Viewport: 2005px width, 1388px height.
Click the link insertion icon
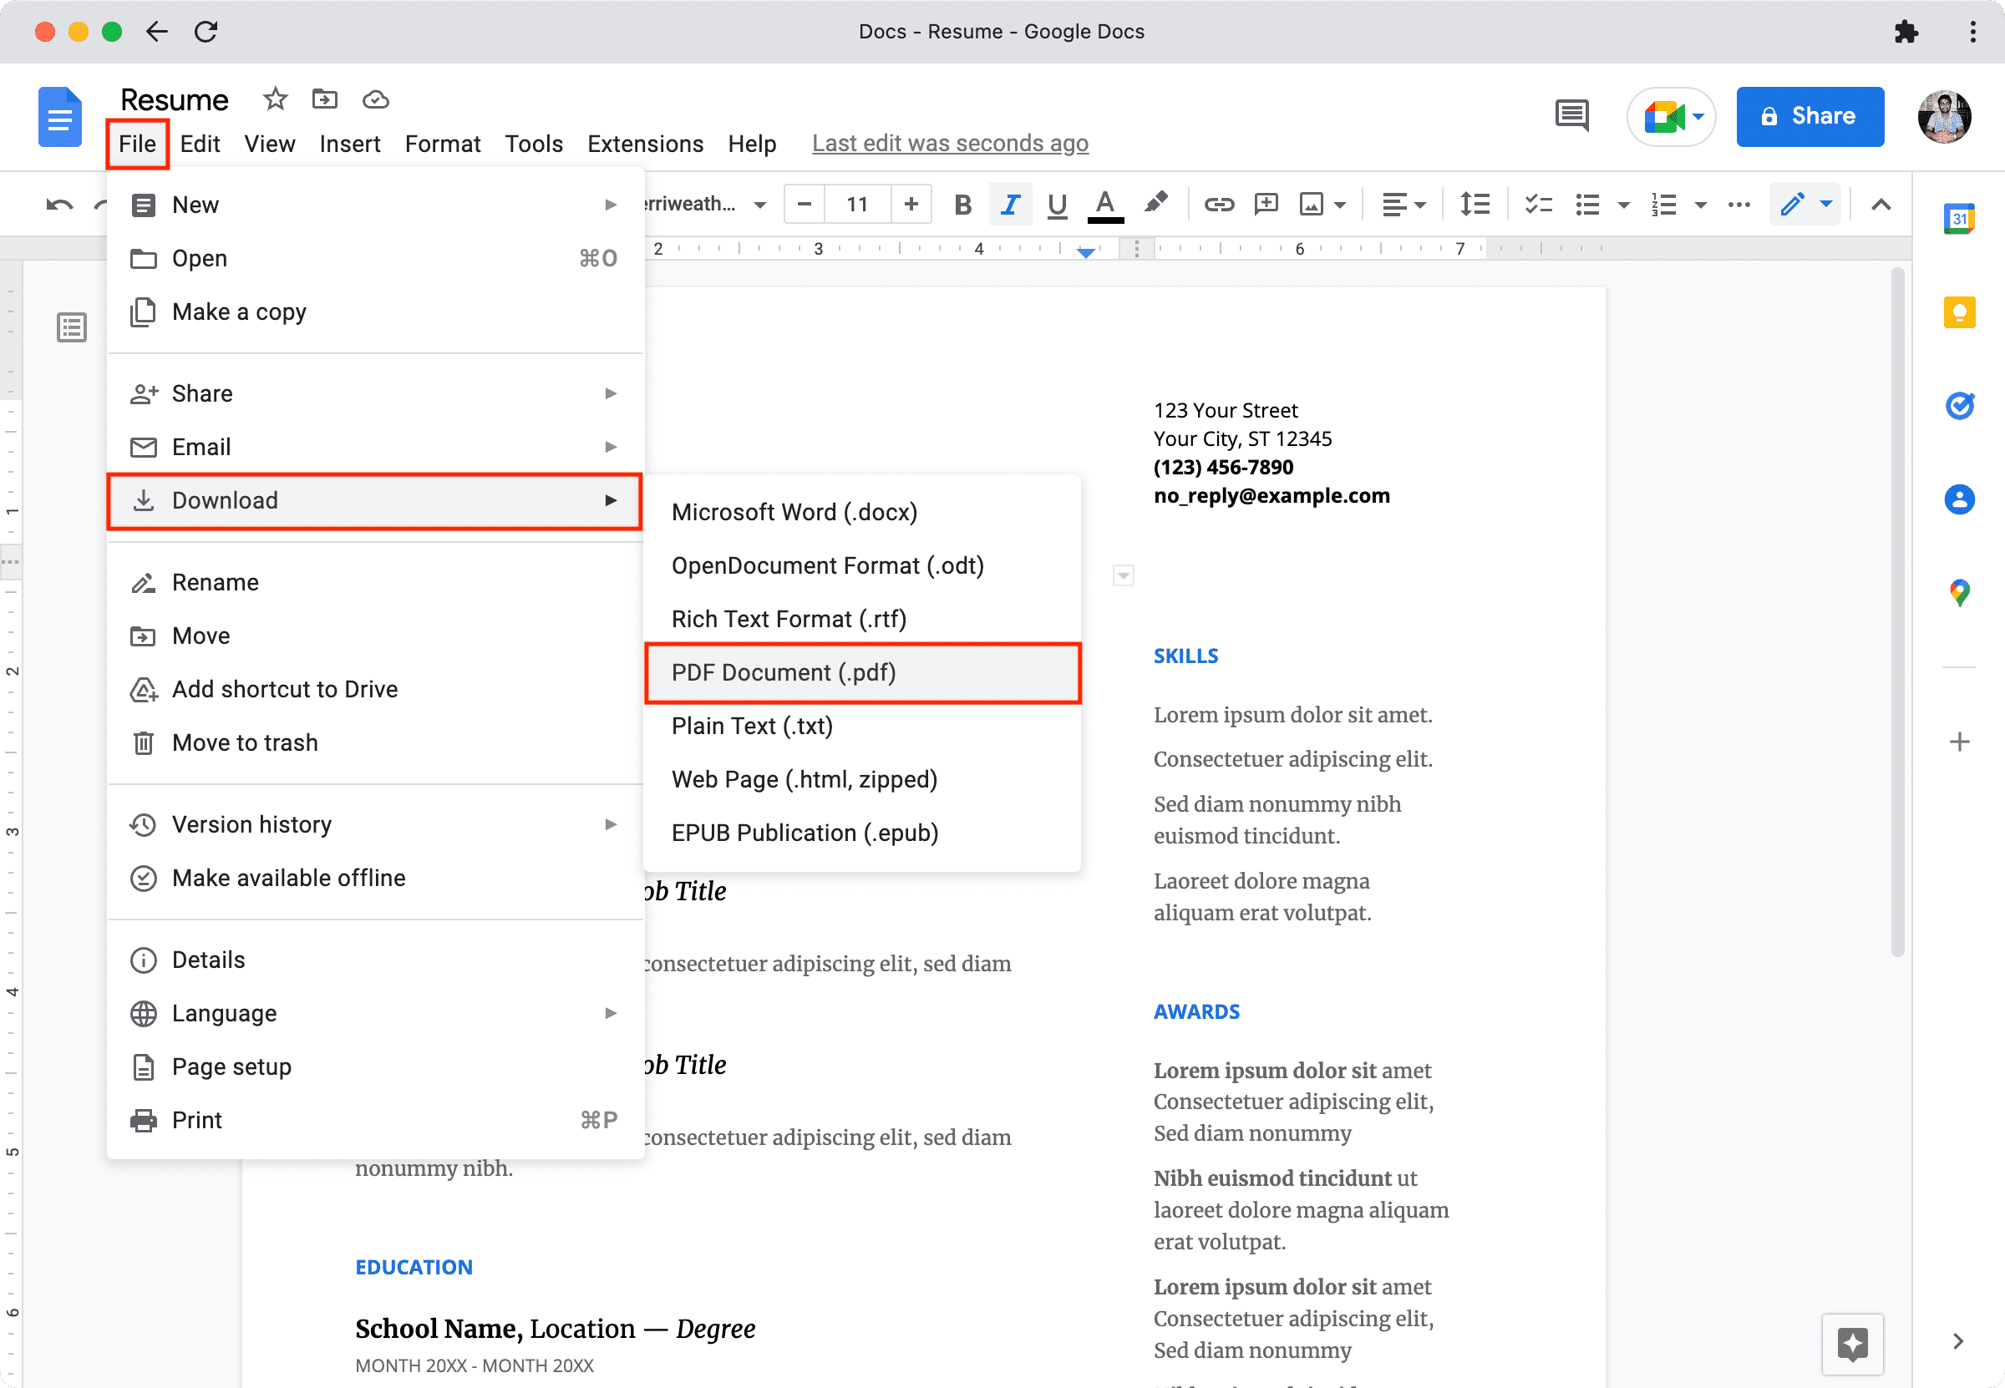coord(1216,205)
